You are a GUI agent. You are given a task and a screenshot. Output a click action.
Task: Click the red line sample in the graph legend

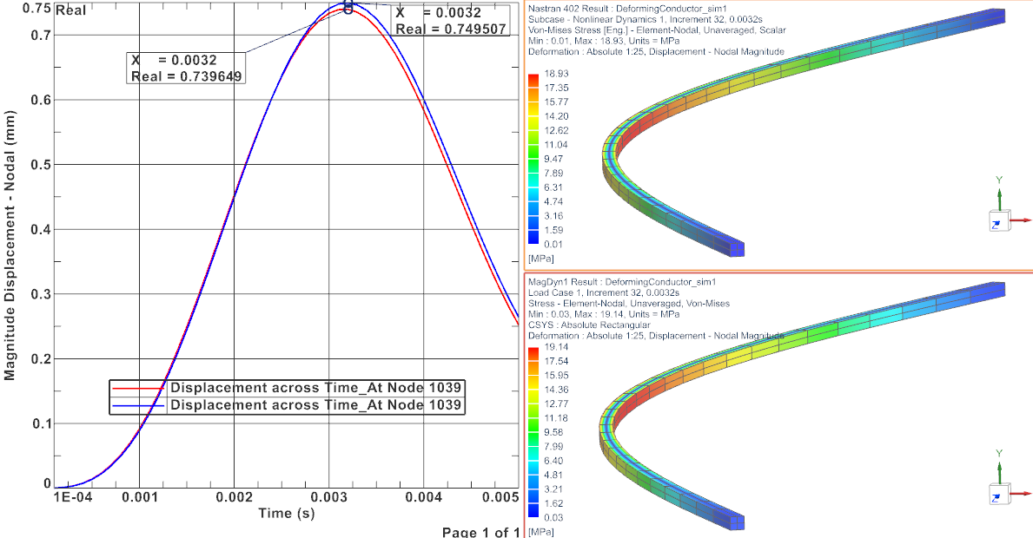139,388
